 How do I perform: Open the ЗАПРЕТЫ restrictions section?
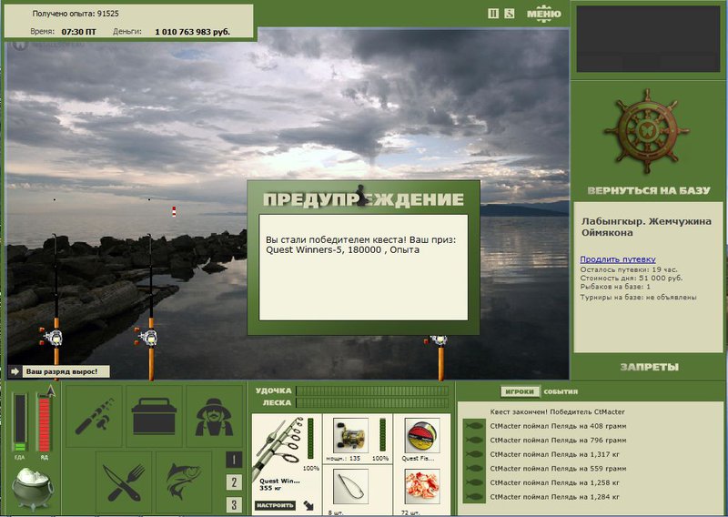(x=649, y=367)
